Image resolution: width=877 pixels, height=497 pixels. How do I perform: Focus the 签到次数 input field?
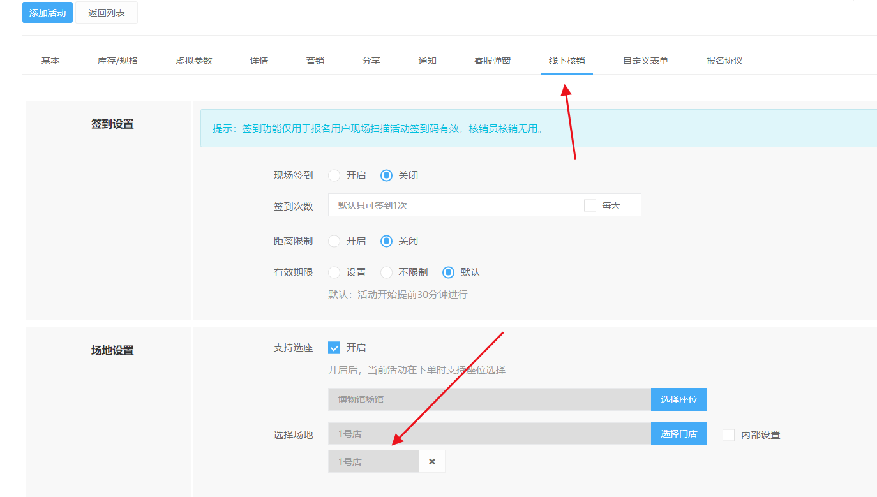[x=451, y=205]
